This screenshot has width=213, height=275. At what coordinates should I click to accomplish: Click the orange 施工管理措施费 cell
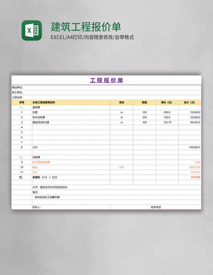tap(71, 162)
